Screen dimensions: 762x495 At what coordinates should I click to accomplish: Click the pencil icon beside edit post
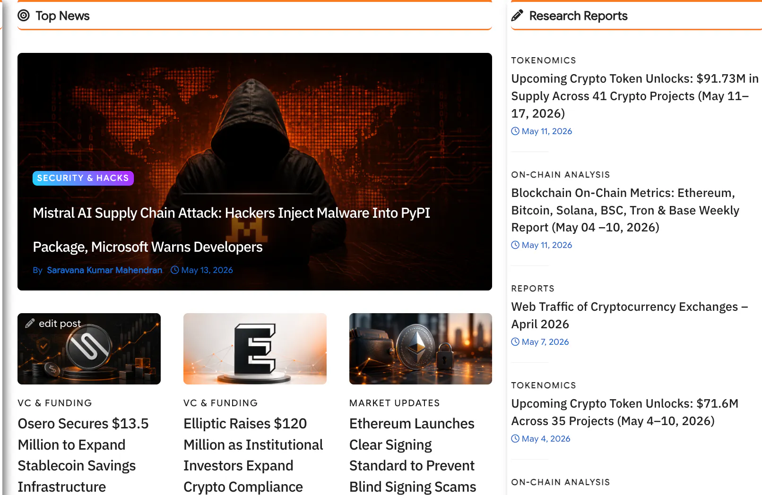30,324
